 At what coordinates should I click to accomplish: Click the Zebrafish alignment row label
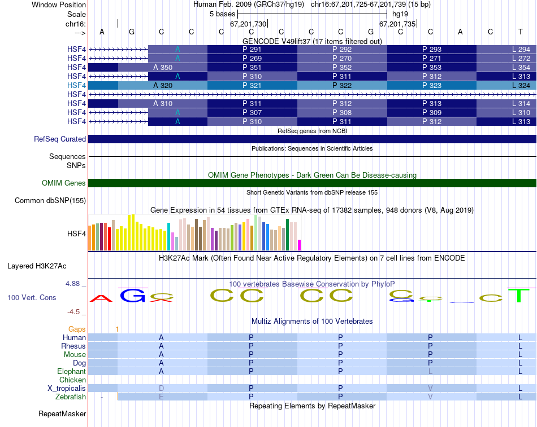(x=71, y=397)
